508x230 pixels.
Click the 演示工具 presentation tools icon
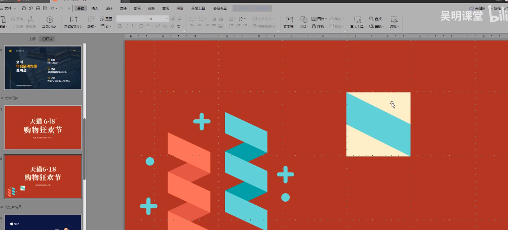[358, 19]
